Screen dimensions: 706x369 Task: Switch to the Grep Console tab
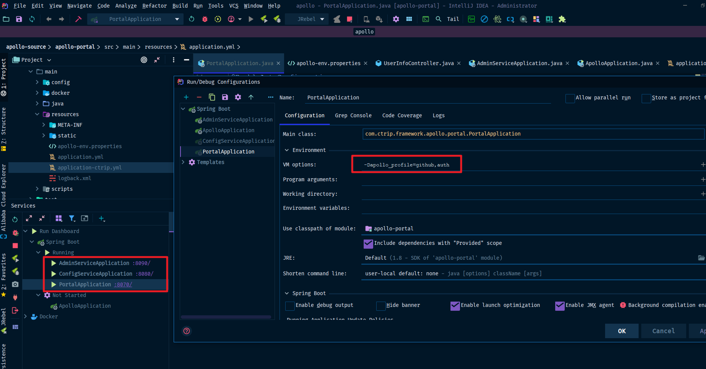353,115
